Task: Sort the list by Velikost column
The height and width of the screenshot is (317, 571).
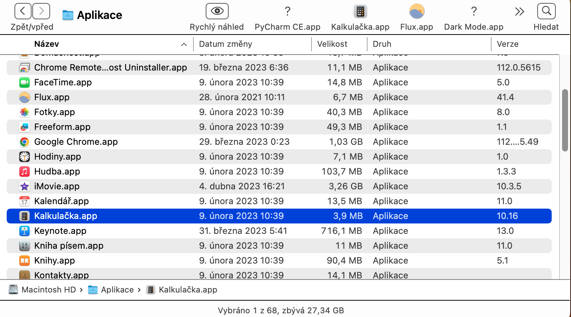Action: tap(332, 44)
